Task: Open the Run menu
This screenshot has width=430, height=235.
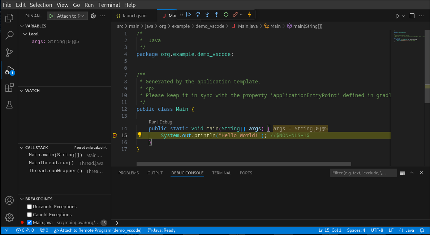Action: coord(89,5)
